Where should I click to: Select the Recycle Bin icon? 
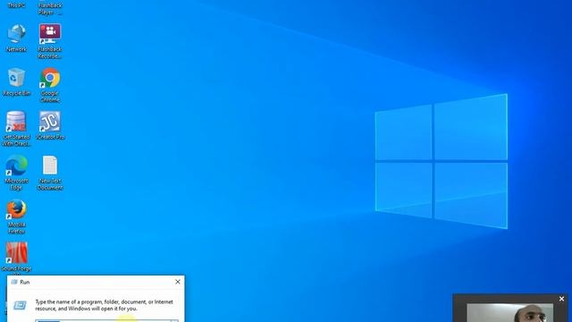click(x=16, y=81)
